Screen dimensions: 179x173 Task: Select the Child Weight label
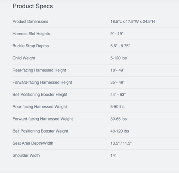click(24, 58)
